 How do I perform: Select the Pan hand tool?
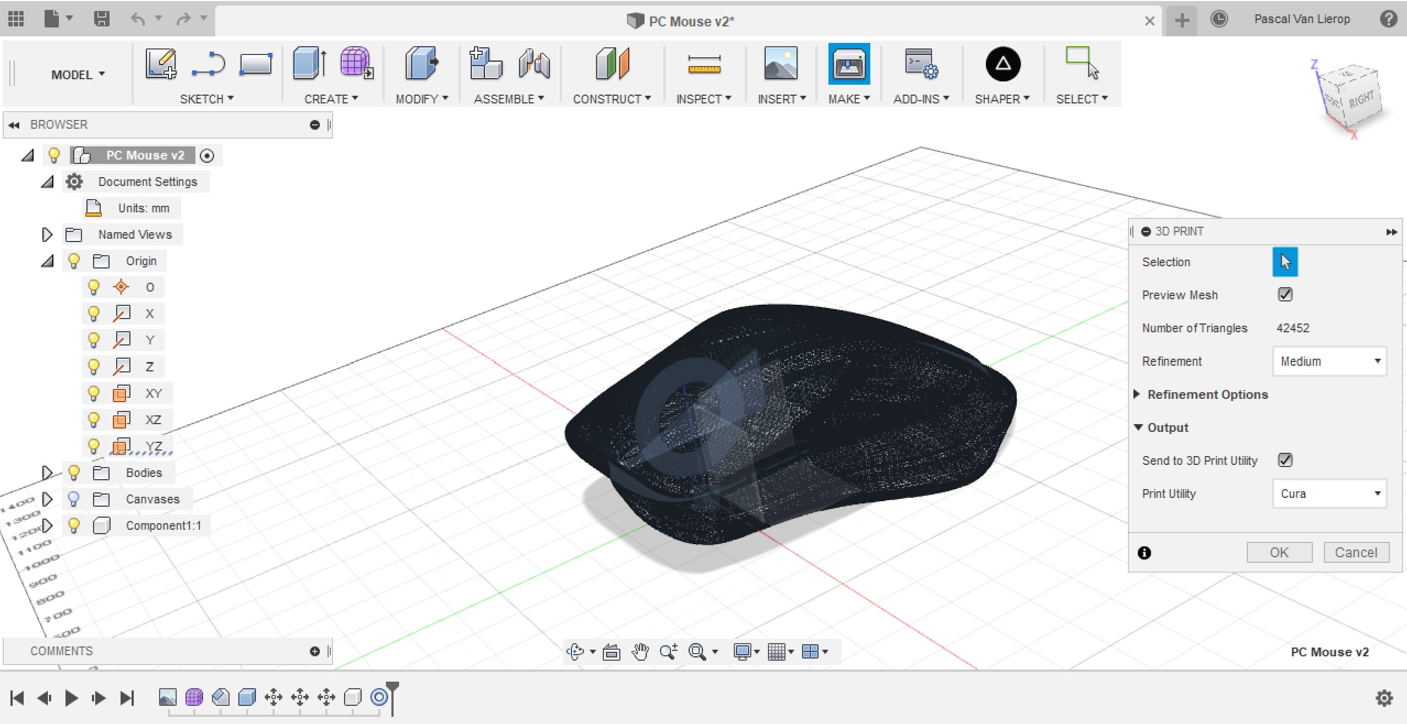click(640, 652)
